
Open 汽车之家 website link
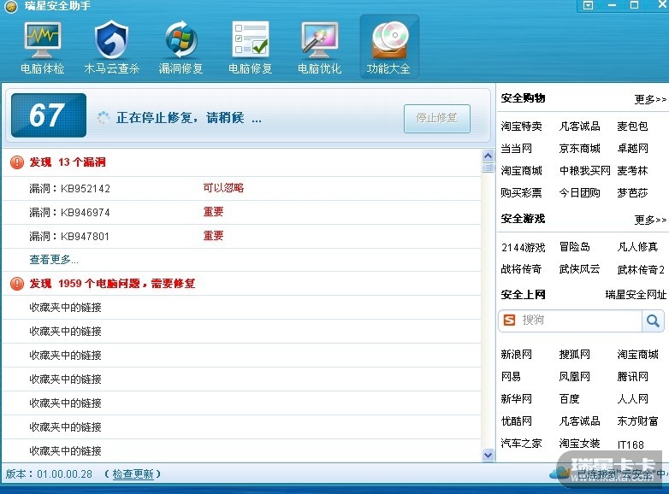521,444
